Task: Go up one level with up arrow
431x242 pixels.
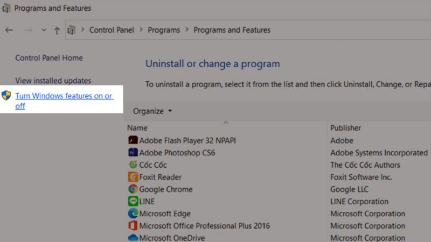Action: pyautogui.click(x=57, y=30)
